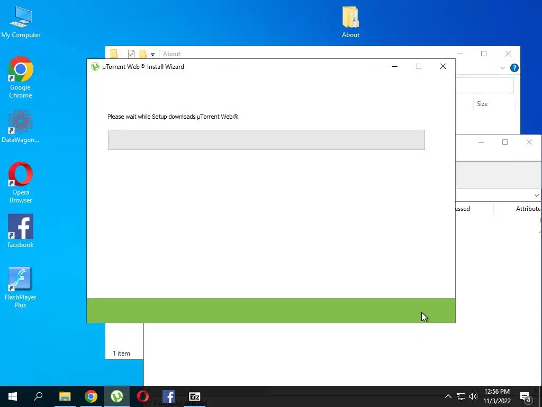Select the About folder on the desktop
The width and height of the screenshot is (542, 407).
pos(350,22)
